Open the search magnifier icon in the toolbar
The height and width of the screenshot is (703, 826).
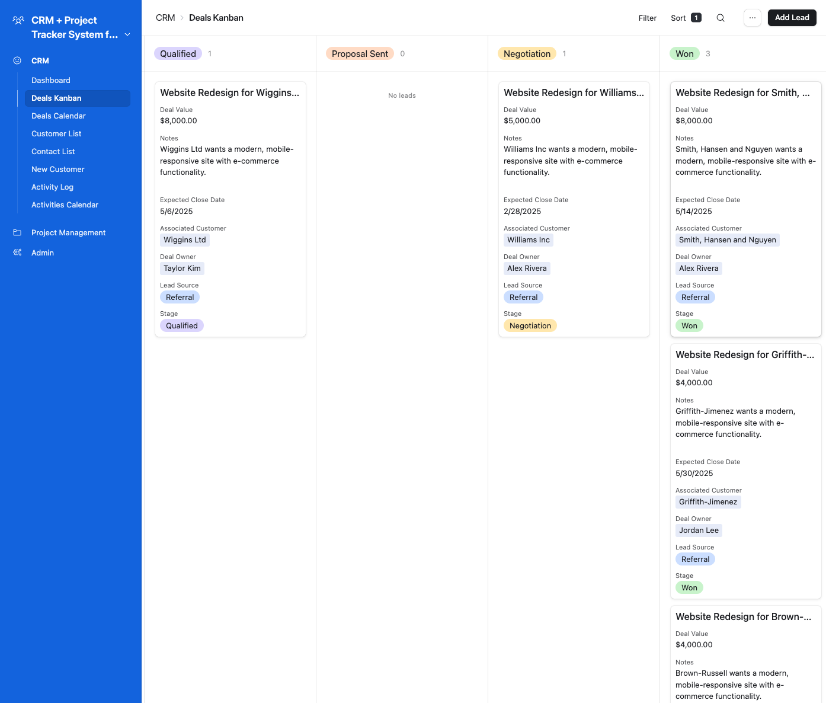tap(720, 18)
